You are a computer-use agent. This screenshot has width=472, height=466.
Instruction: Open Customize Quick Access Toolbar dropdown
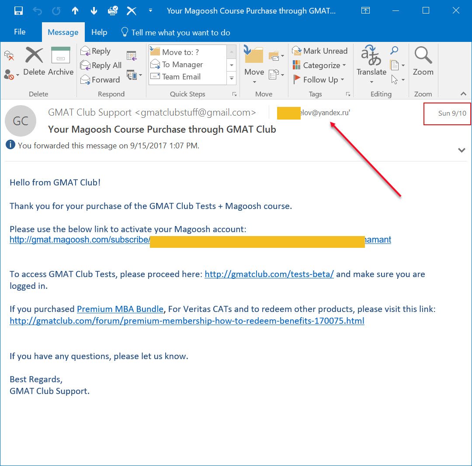[x=150, y=10]
